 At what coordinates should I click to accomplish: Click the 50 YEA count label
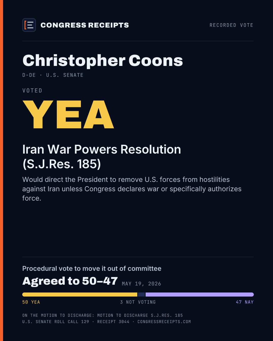click(x=31, y=302)
